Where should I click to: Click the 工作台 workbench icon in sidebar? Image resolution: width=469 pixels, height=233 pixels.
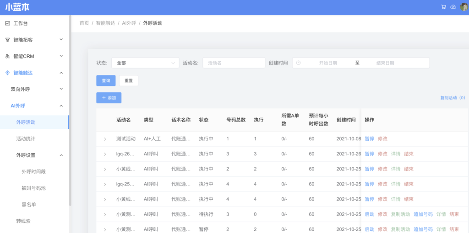coord(7,23)
